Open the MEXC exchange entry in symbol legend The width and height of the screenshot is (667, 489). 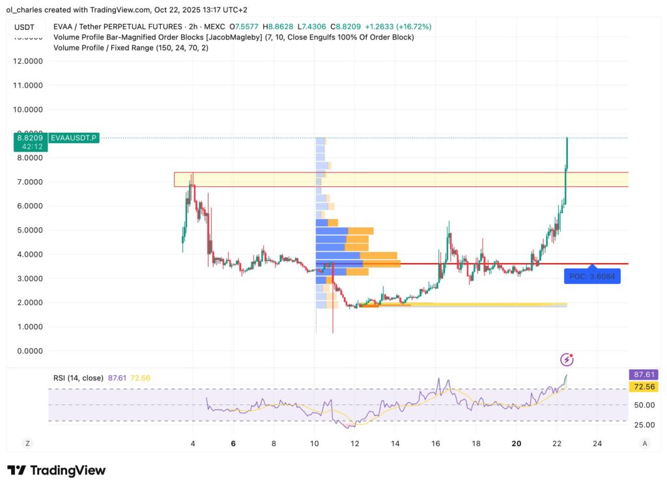pyautogui.click(x=215, y=27)
